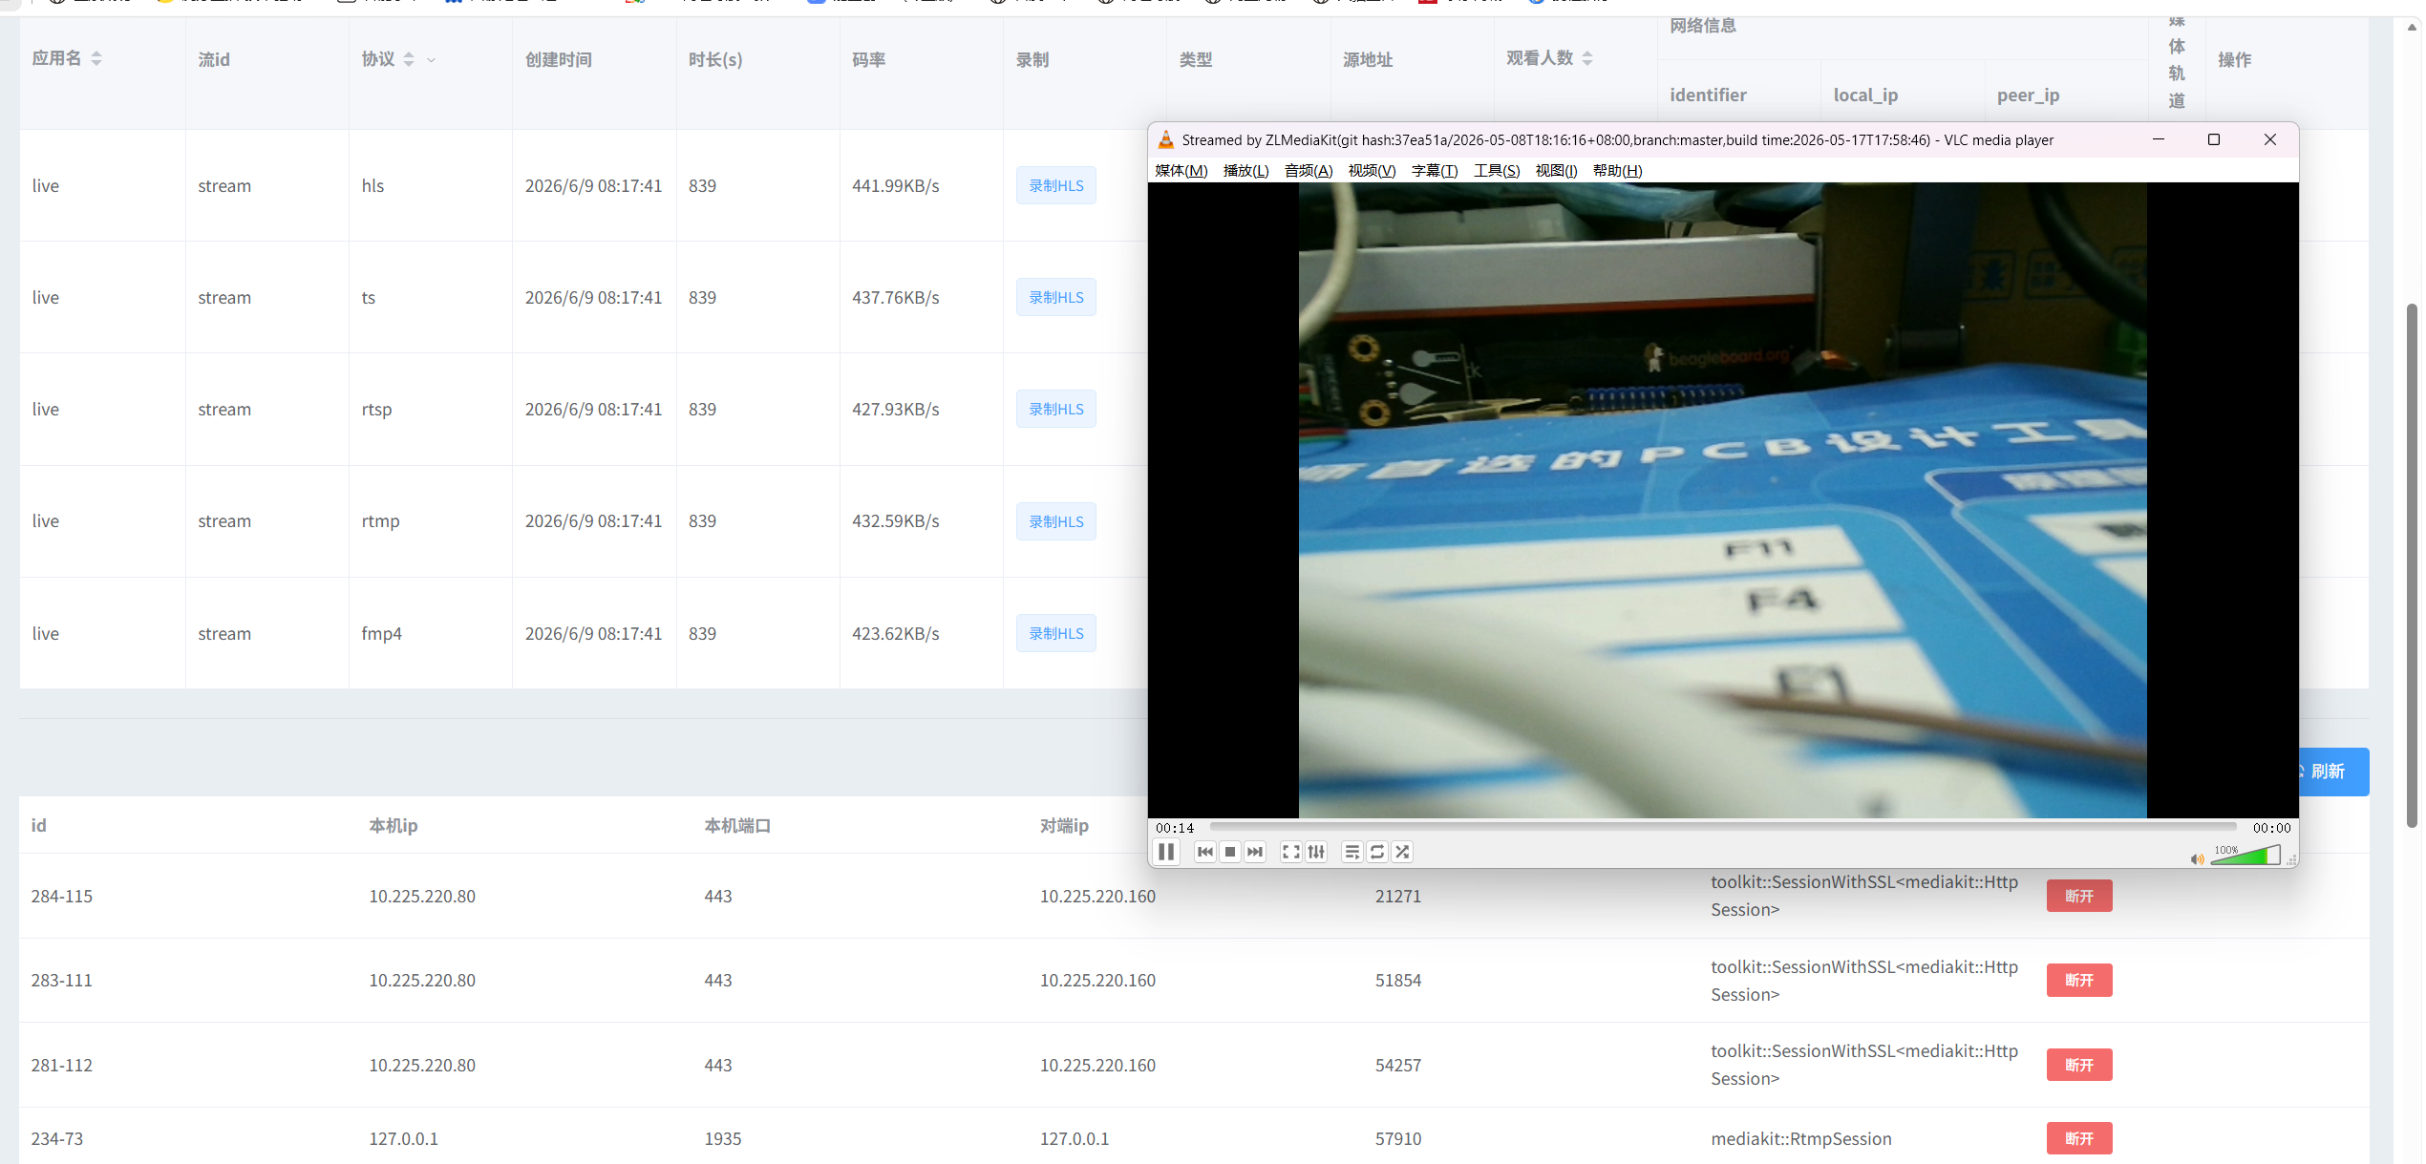The height and width of the screenshot is (1164, 2426).
Task: Click 录制HLS for hls row
Action: 1055,185
